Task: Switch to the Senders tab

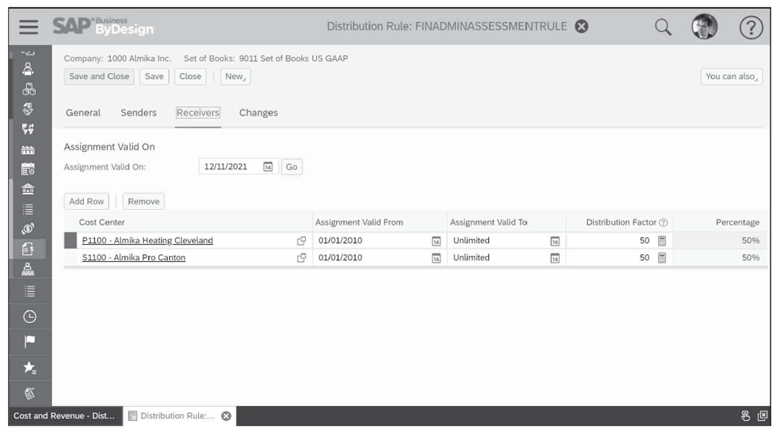Action: point(138,113)
